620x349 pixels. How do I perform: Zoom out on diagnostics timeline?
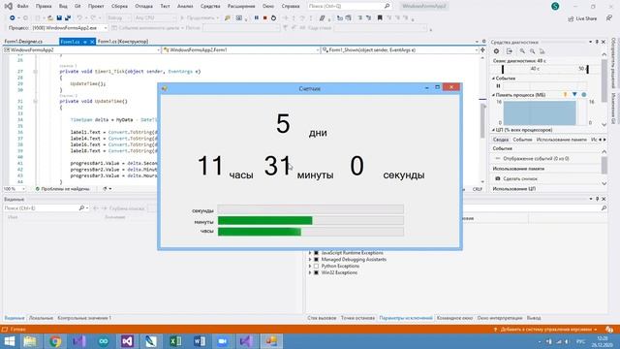(532, 51)
